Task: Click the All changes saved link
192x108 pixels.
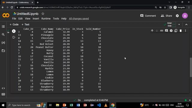Action: (x=79, y=19)
